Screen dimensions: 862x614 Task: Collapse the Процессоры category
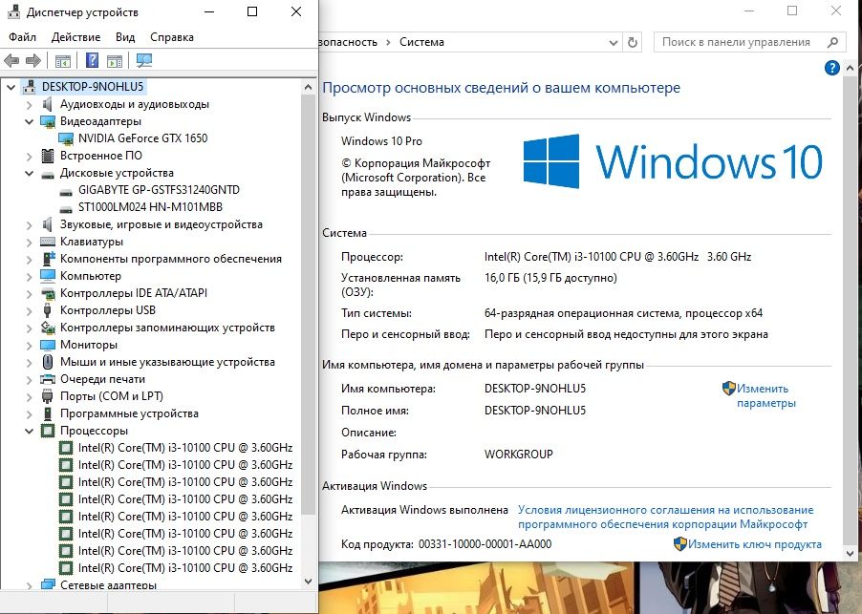click(29, 431)
